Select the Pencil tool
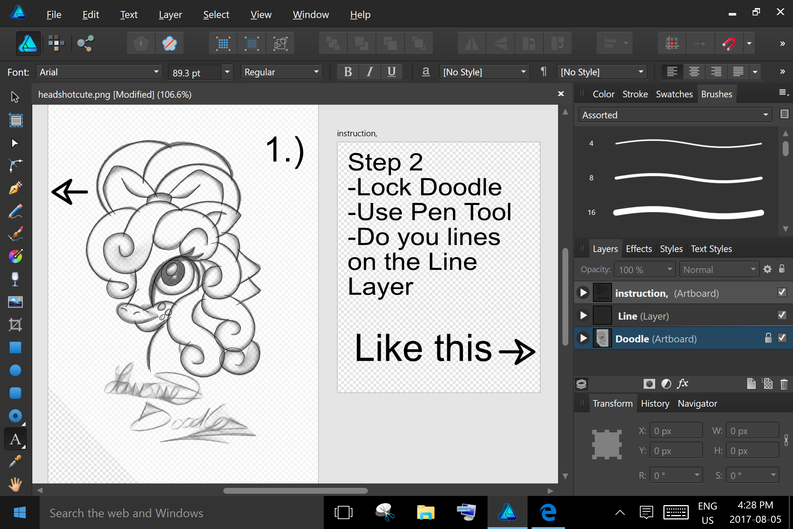Viewport: 793px width, 529px height. [15, 211]
